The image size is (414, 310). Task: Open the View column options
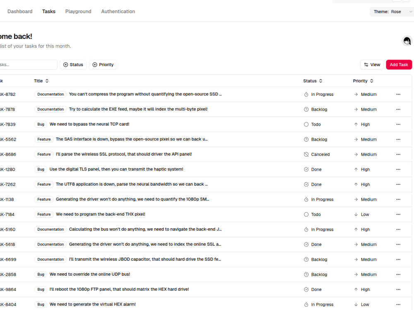(372, 65)
